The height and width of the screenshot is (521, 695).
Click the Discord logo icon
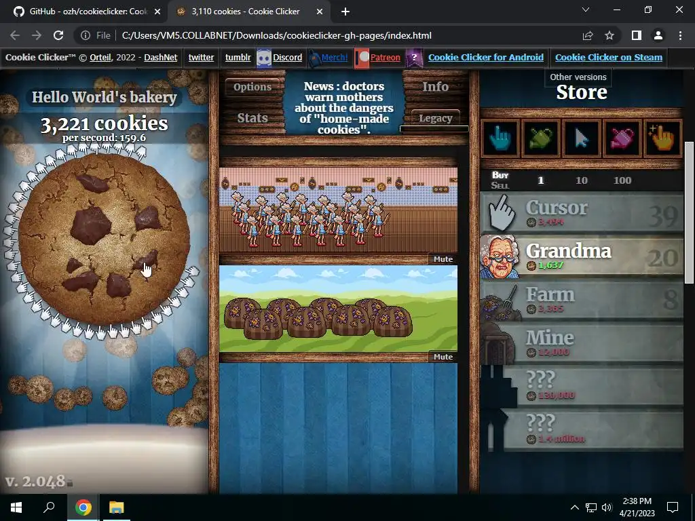264,58
